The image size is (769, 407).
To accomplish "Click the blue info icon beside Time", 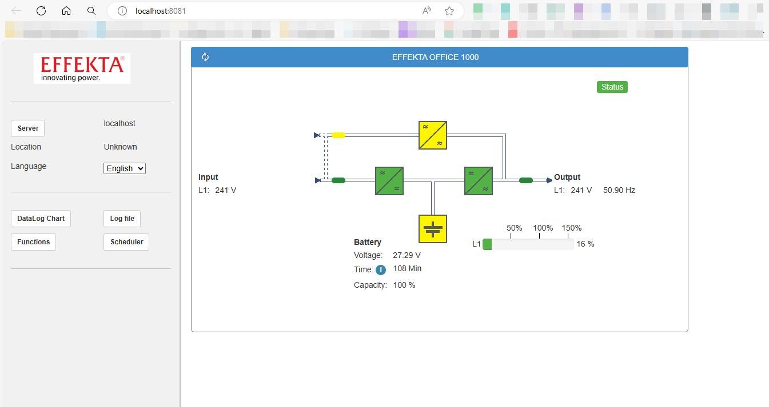I will (x=381, y=270).
